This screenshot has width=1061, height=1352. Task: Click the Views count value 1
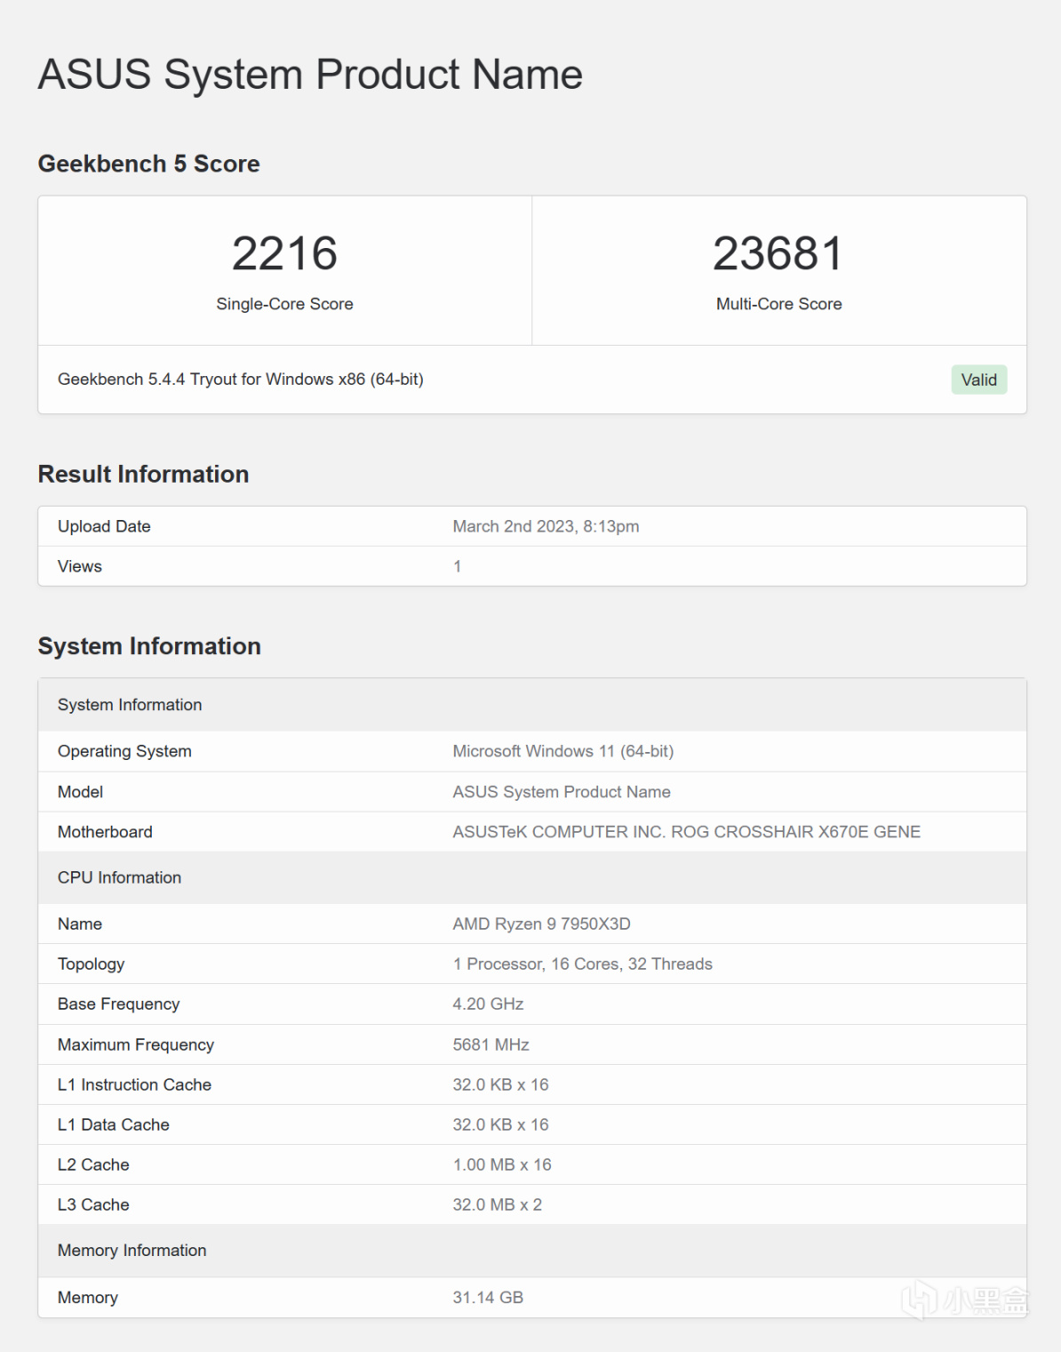(x=458, y=566)
